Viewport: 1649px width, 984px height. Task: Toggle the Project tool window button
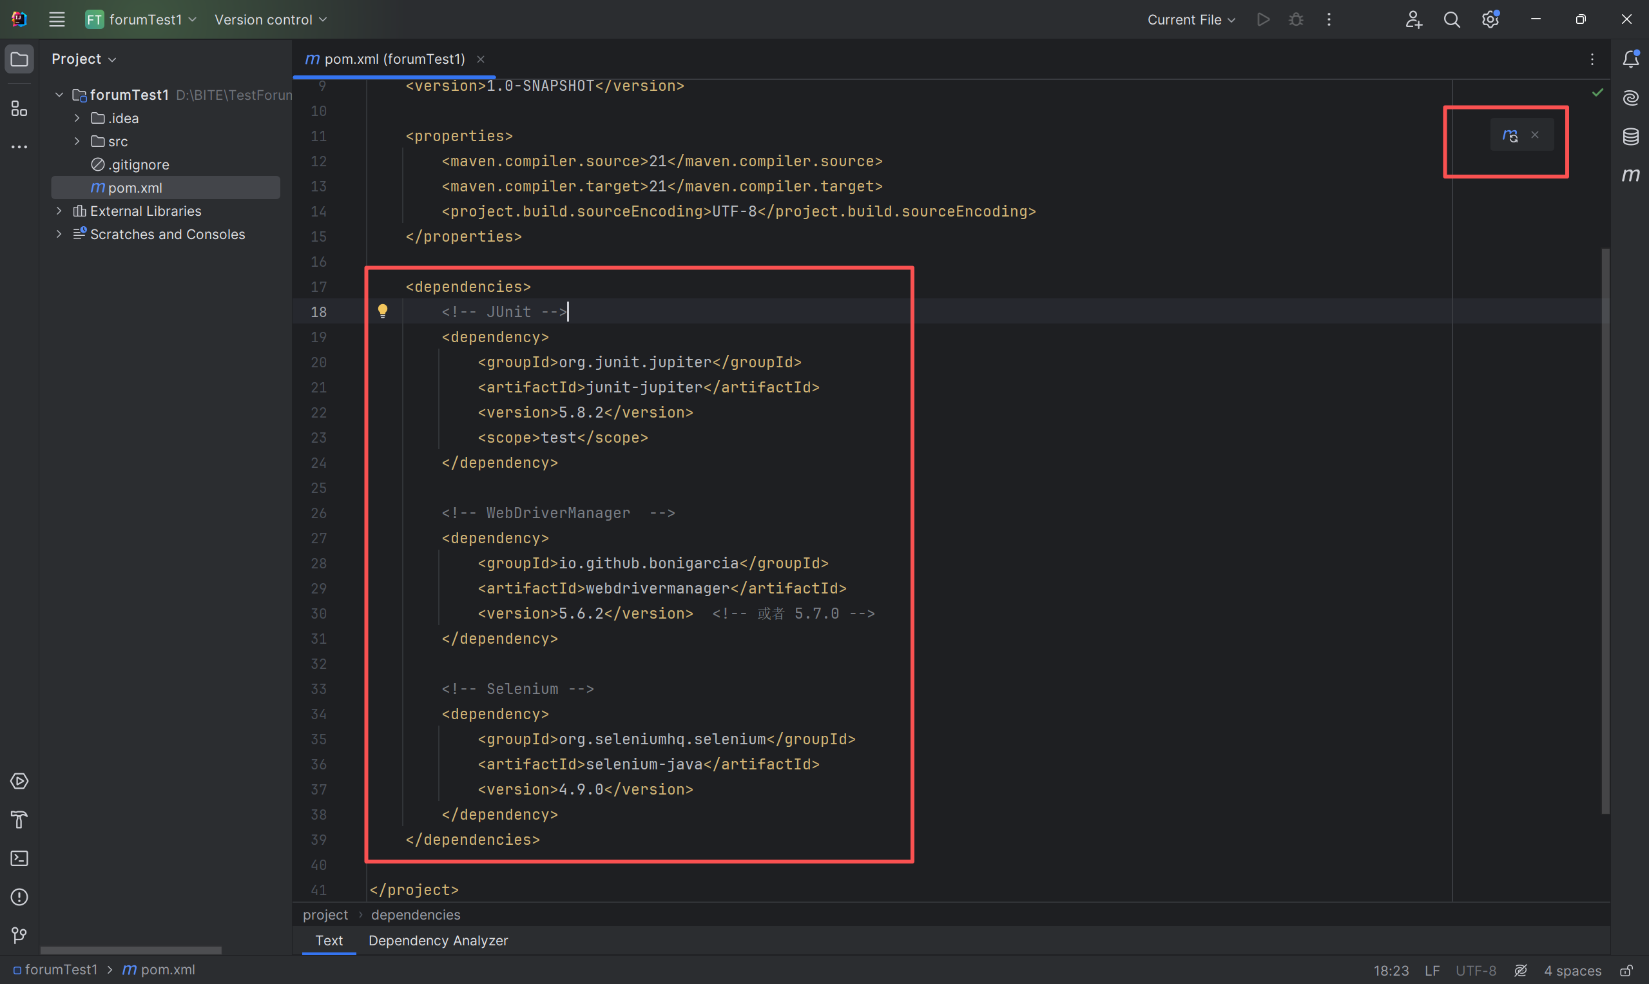[x=19, y=59]
